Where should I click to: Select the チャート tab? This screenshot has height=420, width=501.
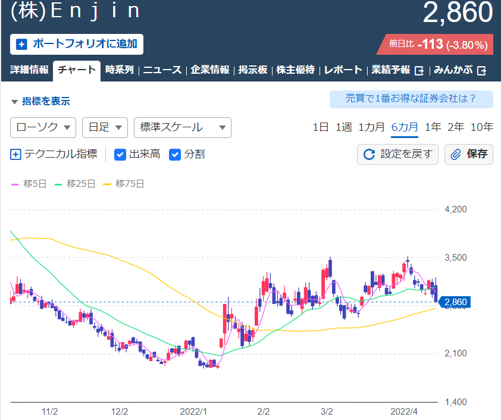coord(77,70)
